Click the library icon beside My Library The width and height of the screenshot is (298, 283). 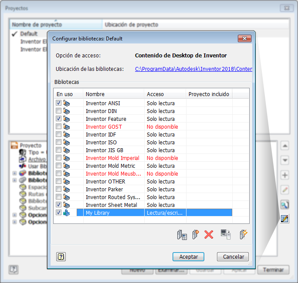tap(67, 213)
